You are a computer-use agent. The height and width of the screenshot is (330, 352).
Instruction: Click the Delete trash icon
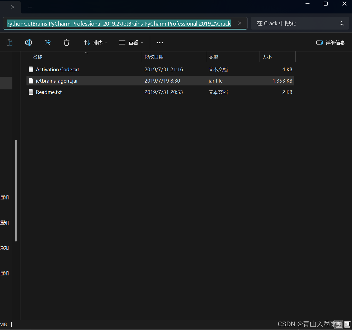pyautogui.click(x=67, y=42)
